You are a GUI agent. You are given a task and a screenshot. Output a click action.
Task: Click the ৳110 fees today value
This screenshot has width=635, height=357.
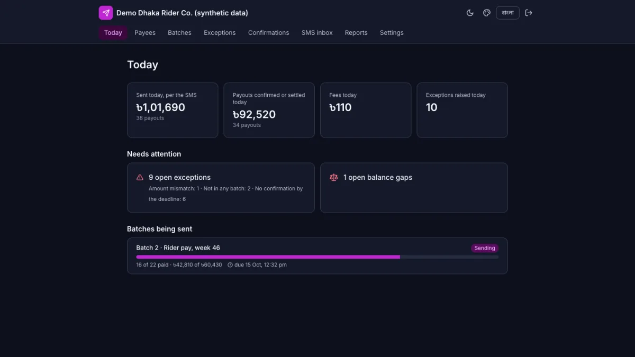[x=340, y=107]
